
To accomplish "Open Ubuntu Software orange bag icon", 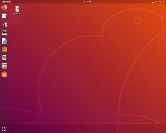I will tap(4, 74).
